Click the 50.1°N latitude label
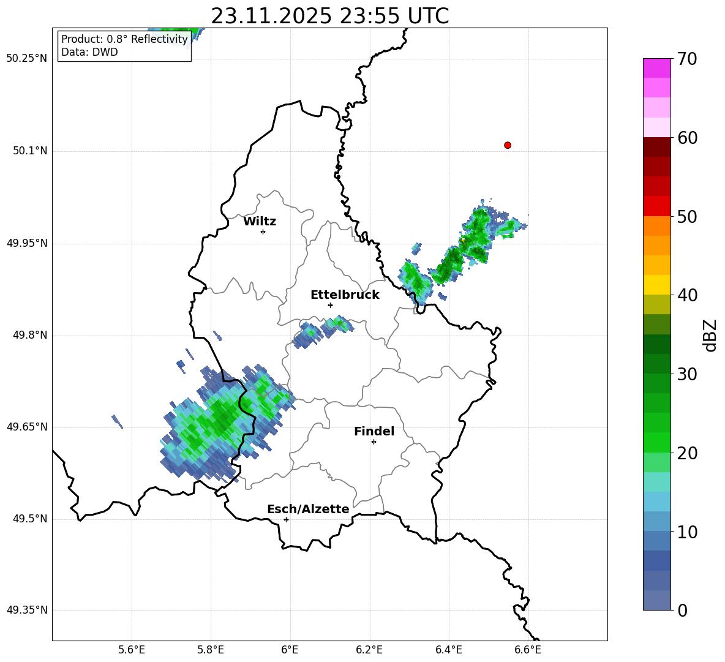Viewport: 725px width, 662px height. pos(30,151)
